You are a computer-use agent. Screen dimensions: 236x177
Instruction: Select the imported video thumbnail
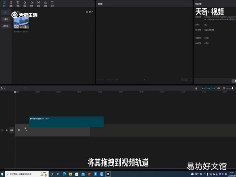pyautogui.click(x=21, y=23)
